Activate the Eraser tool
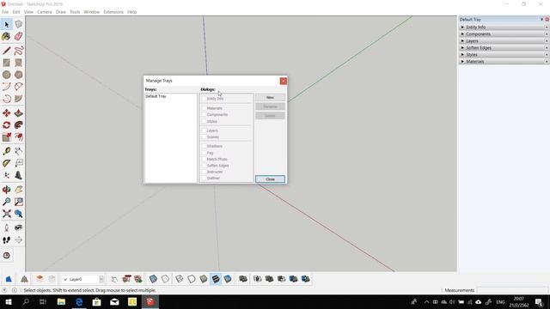The height and width of the screenshot is (309, 550). click(19, 36)
